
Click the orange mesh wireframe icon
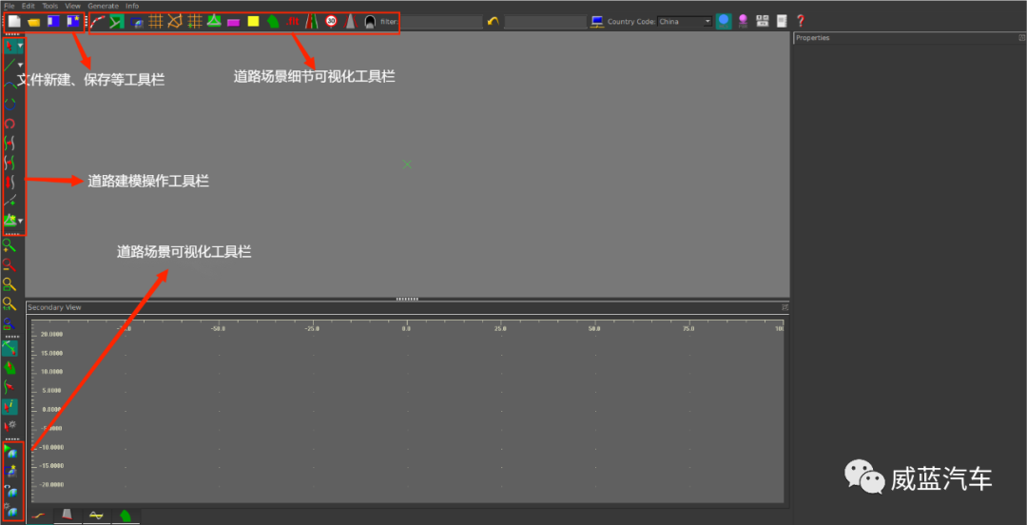[x=175, y=22]
